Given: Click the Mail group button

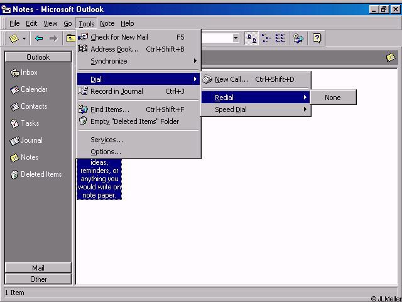Looking at the screenshot, I should [38, 268].
